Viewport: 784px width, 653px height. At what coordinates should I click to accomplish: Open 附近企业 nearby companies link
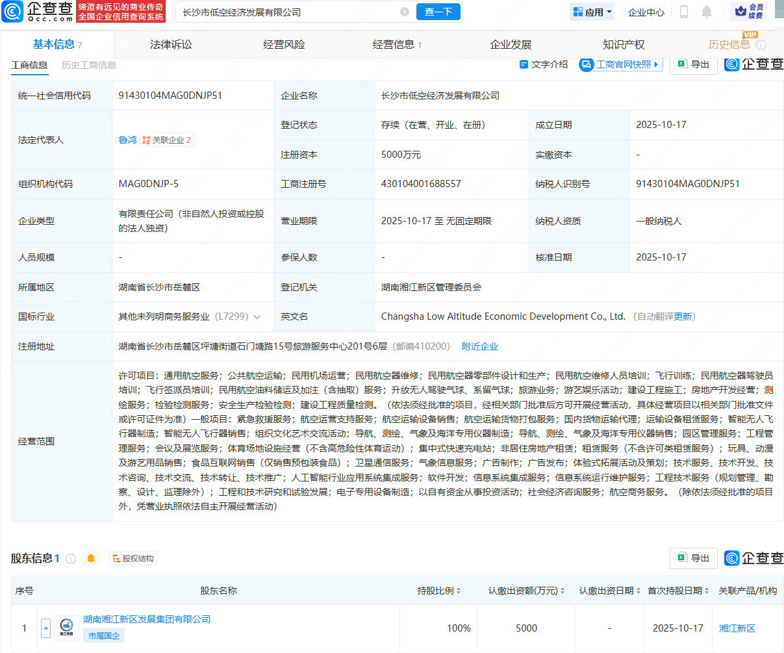pyautogui.click(x=480, y=346)
